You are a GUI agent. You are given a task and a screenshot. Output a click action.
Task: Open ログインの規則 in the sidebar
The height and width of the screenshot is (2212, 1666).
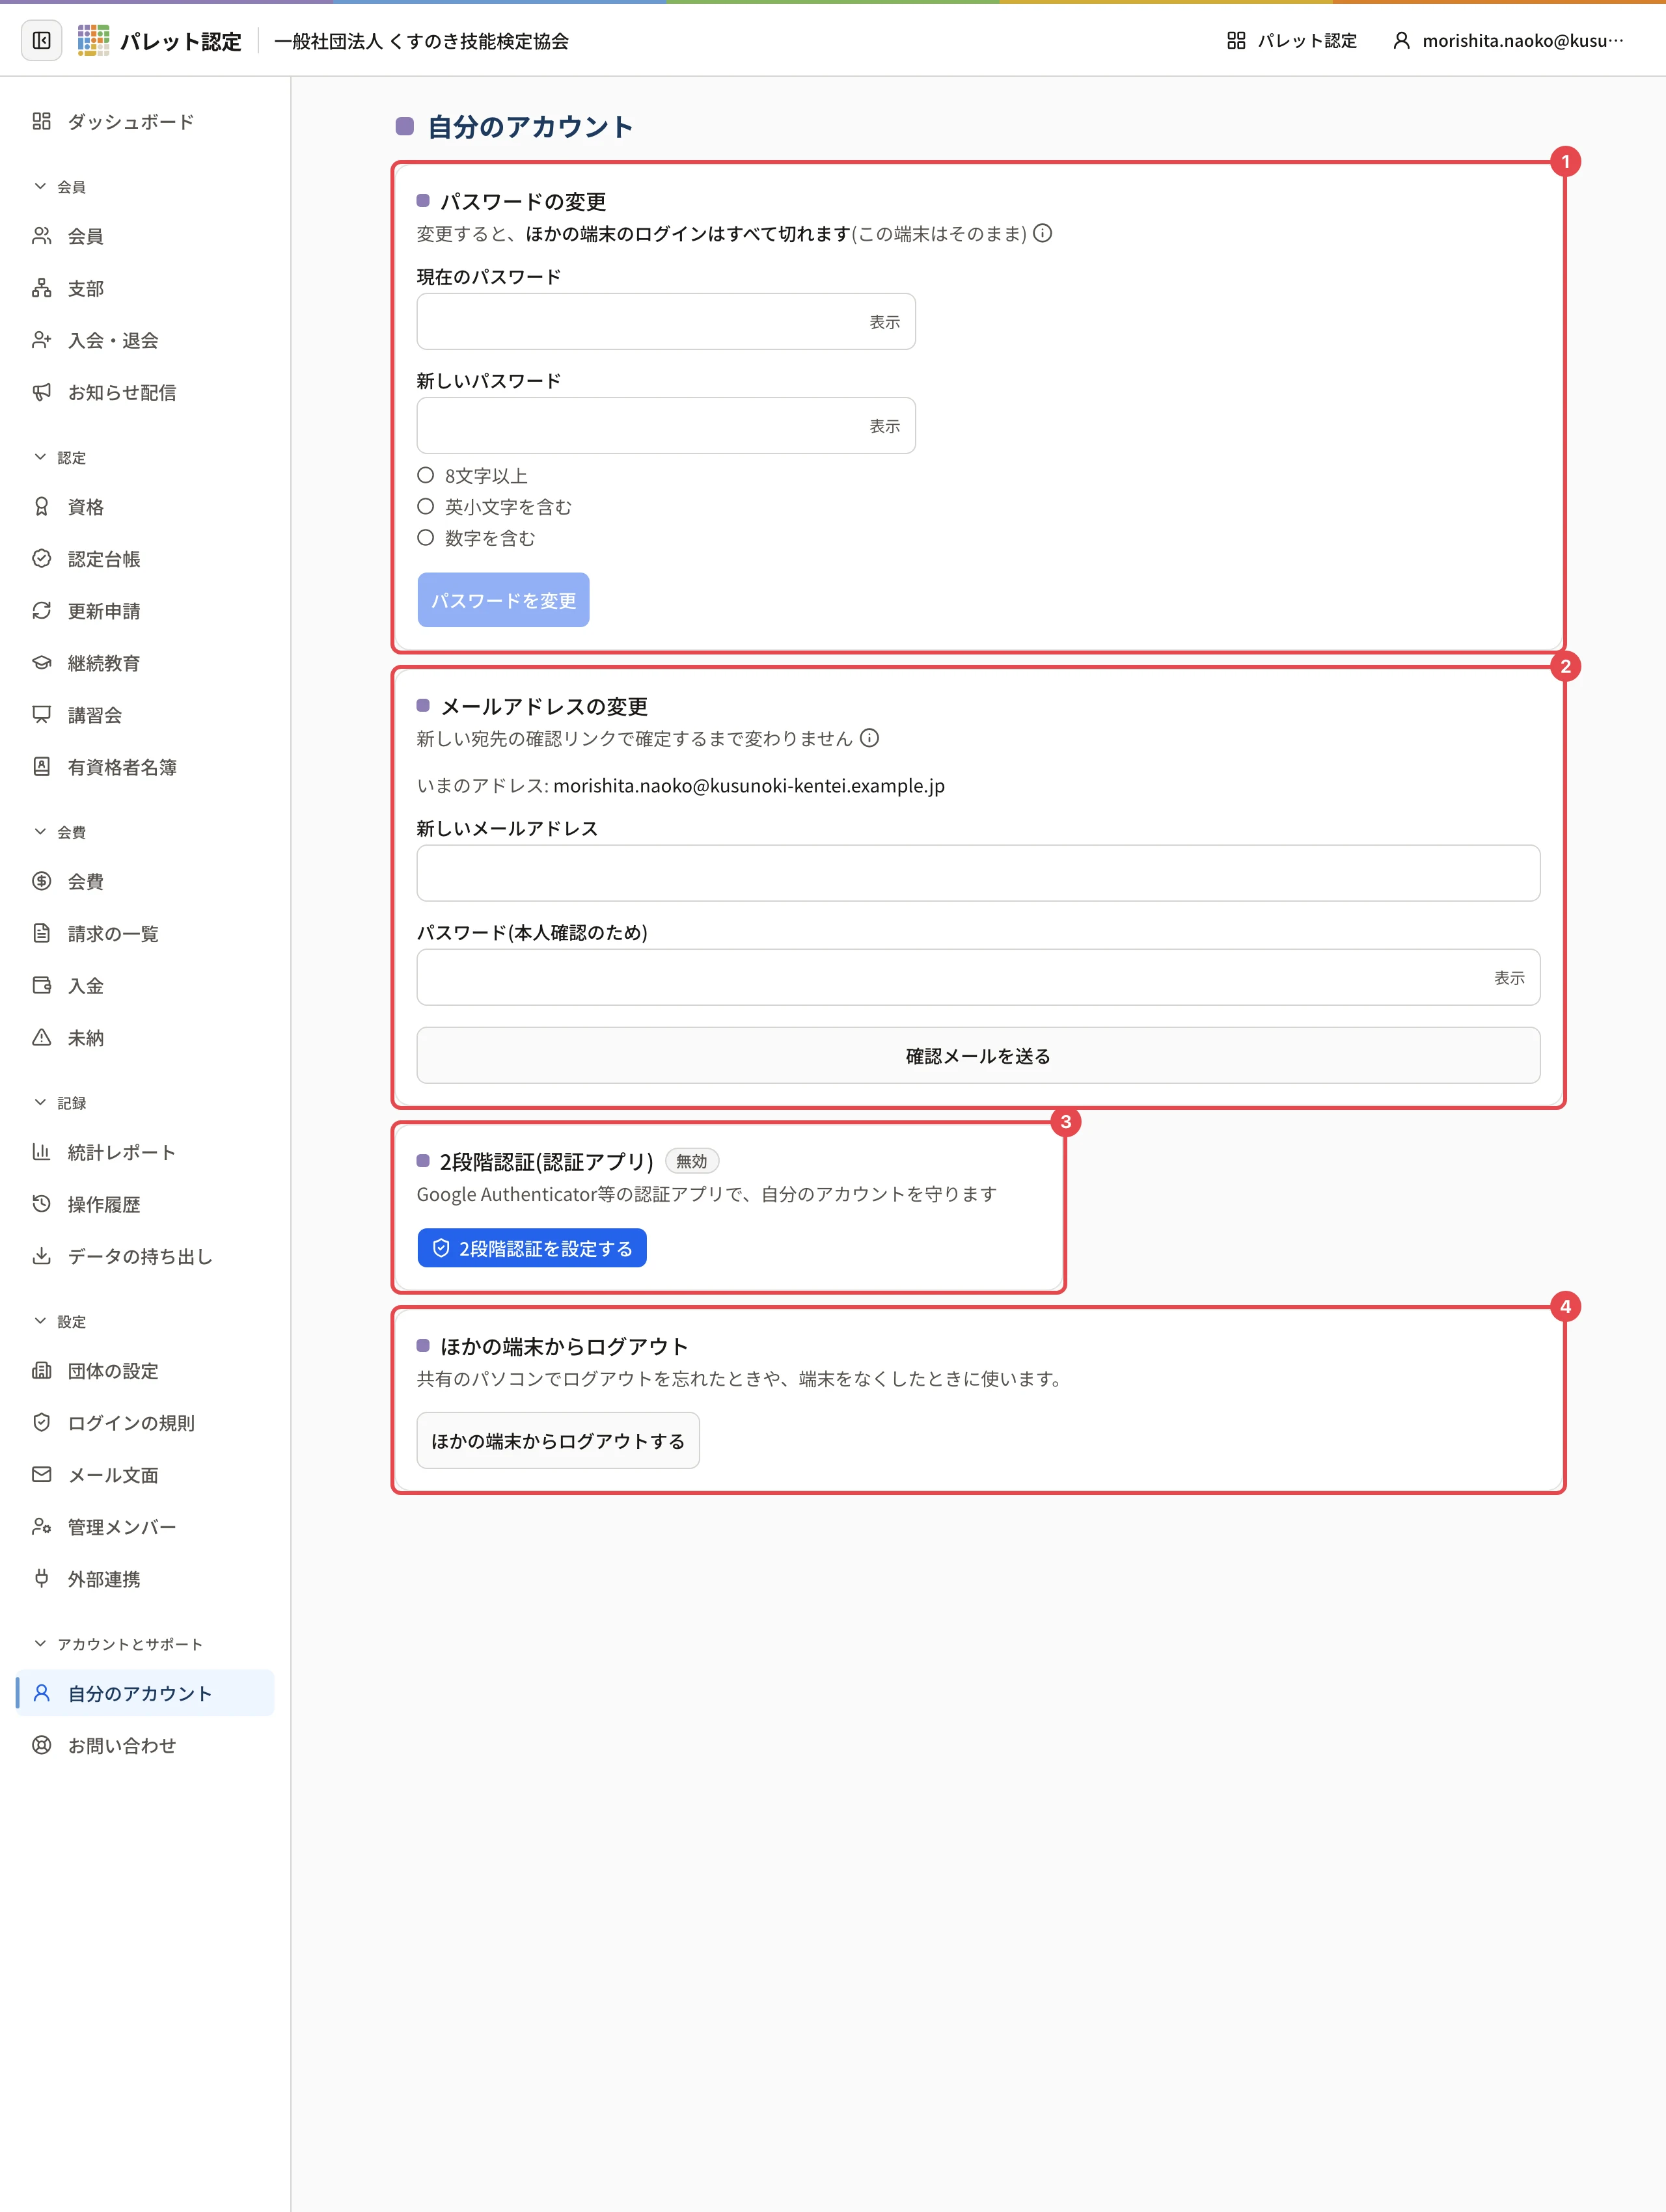pyautogui.click(x=145, y=1423)
